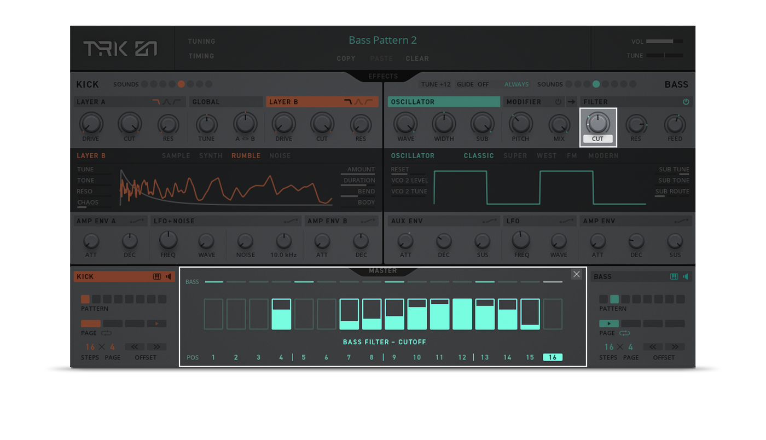
Task: Select the first Kick sound slot
Action: pyautogui.click(x=144, y=84)
